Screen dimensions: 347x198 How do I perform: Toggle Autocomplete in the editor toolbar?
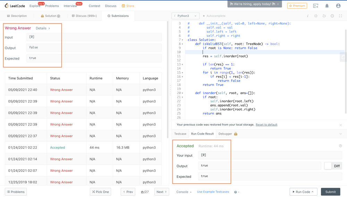pos(214,16)
